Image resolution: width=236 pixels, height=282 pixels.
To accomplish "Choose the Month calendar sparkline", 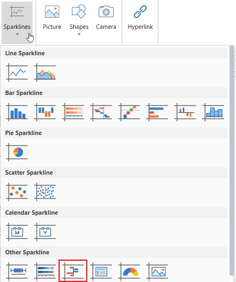I will pyautogui.click(x=17, y=232).
